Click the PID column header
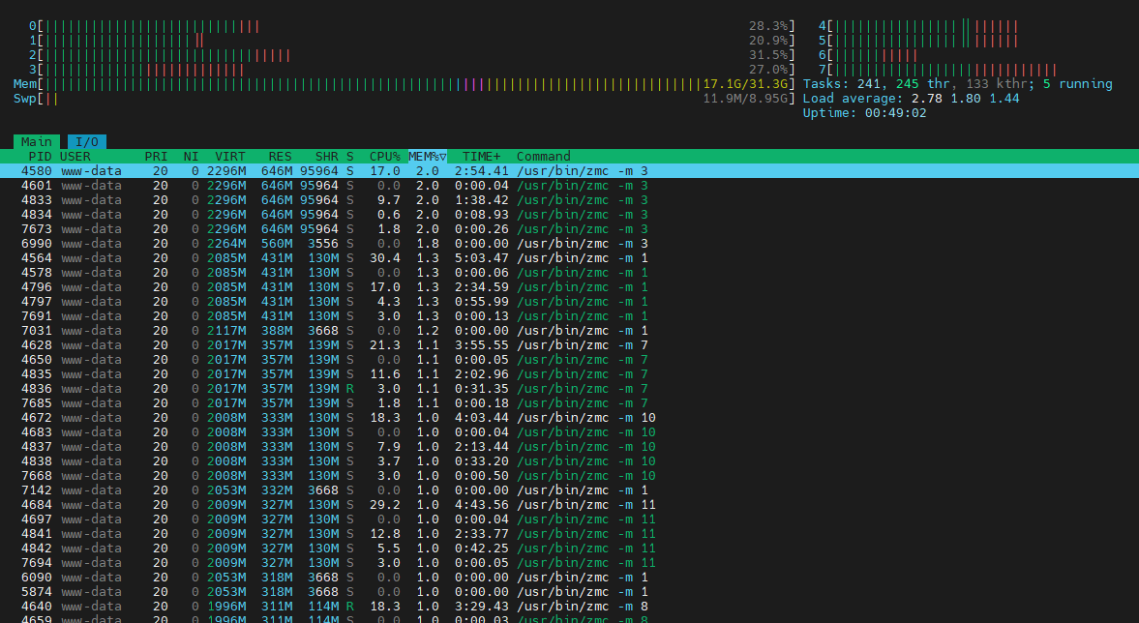This screenshot has width=1139, height=623. (x=40, y=156)
